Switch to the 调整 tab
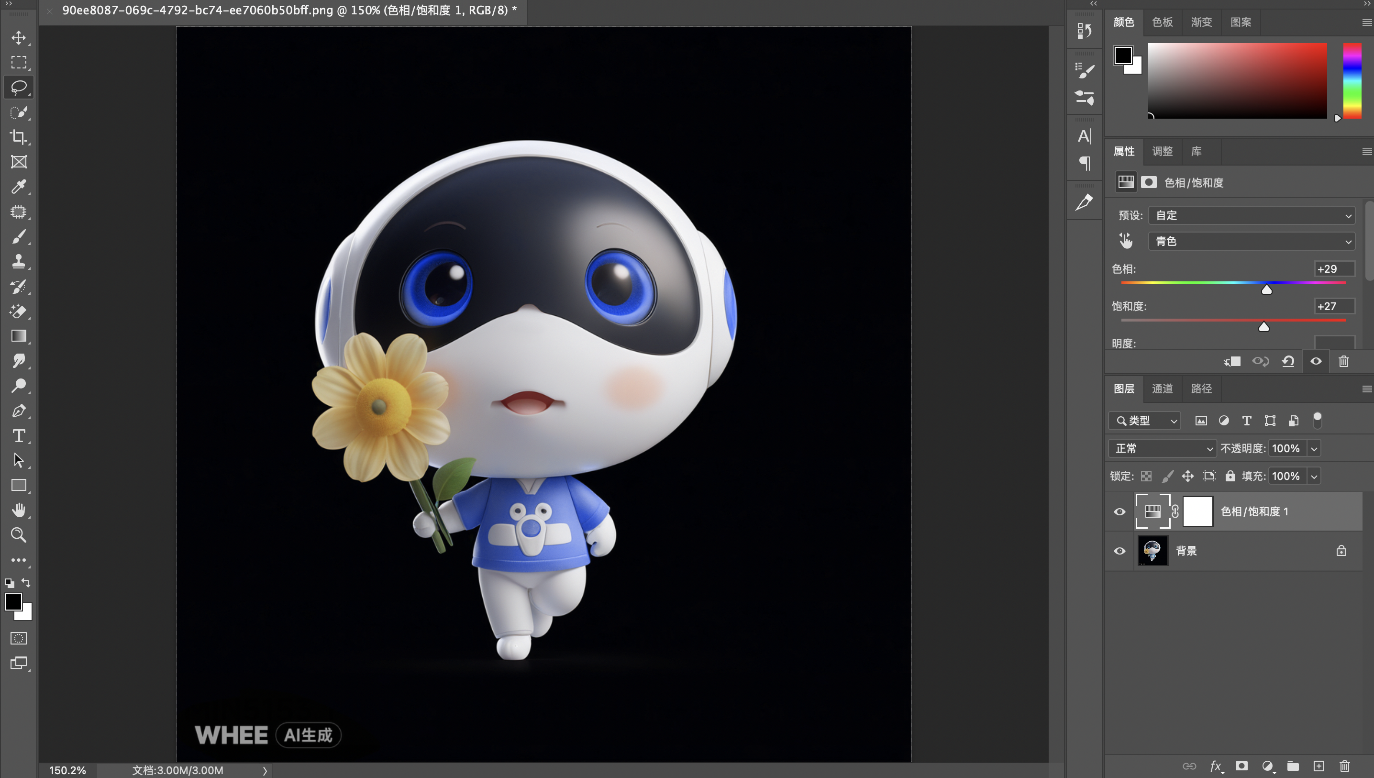 1162,151
